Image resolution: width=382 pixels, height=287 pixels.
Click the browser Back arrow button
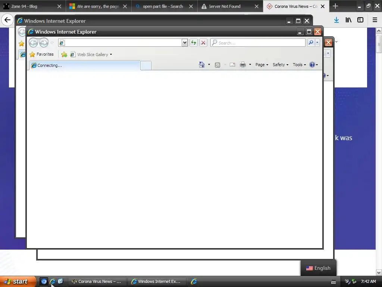tap(7, 20)
